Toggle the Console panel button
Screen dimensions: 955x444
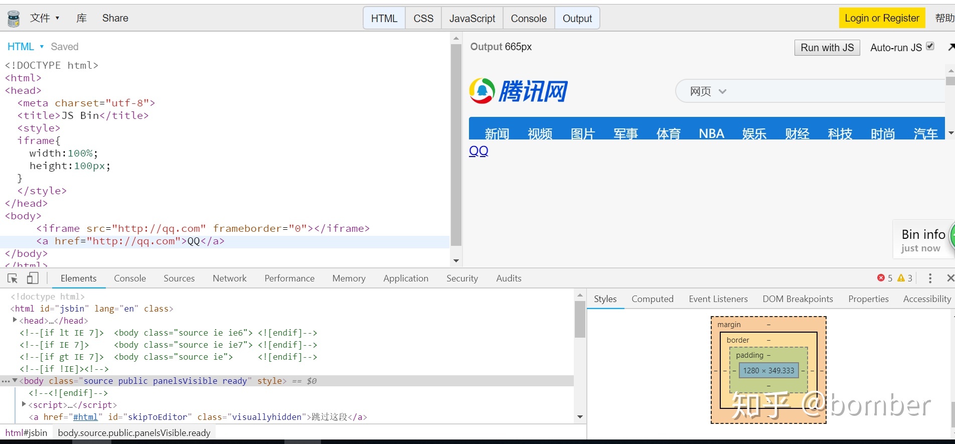(x=529, y=19)
